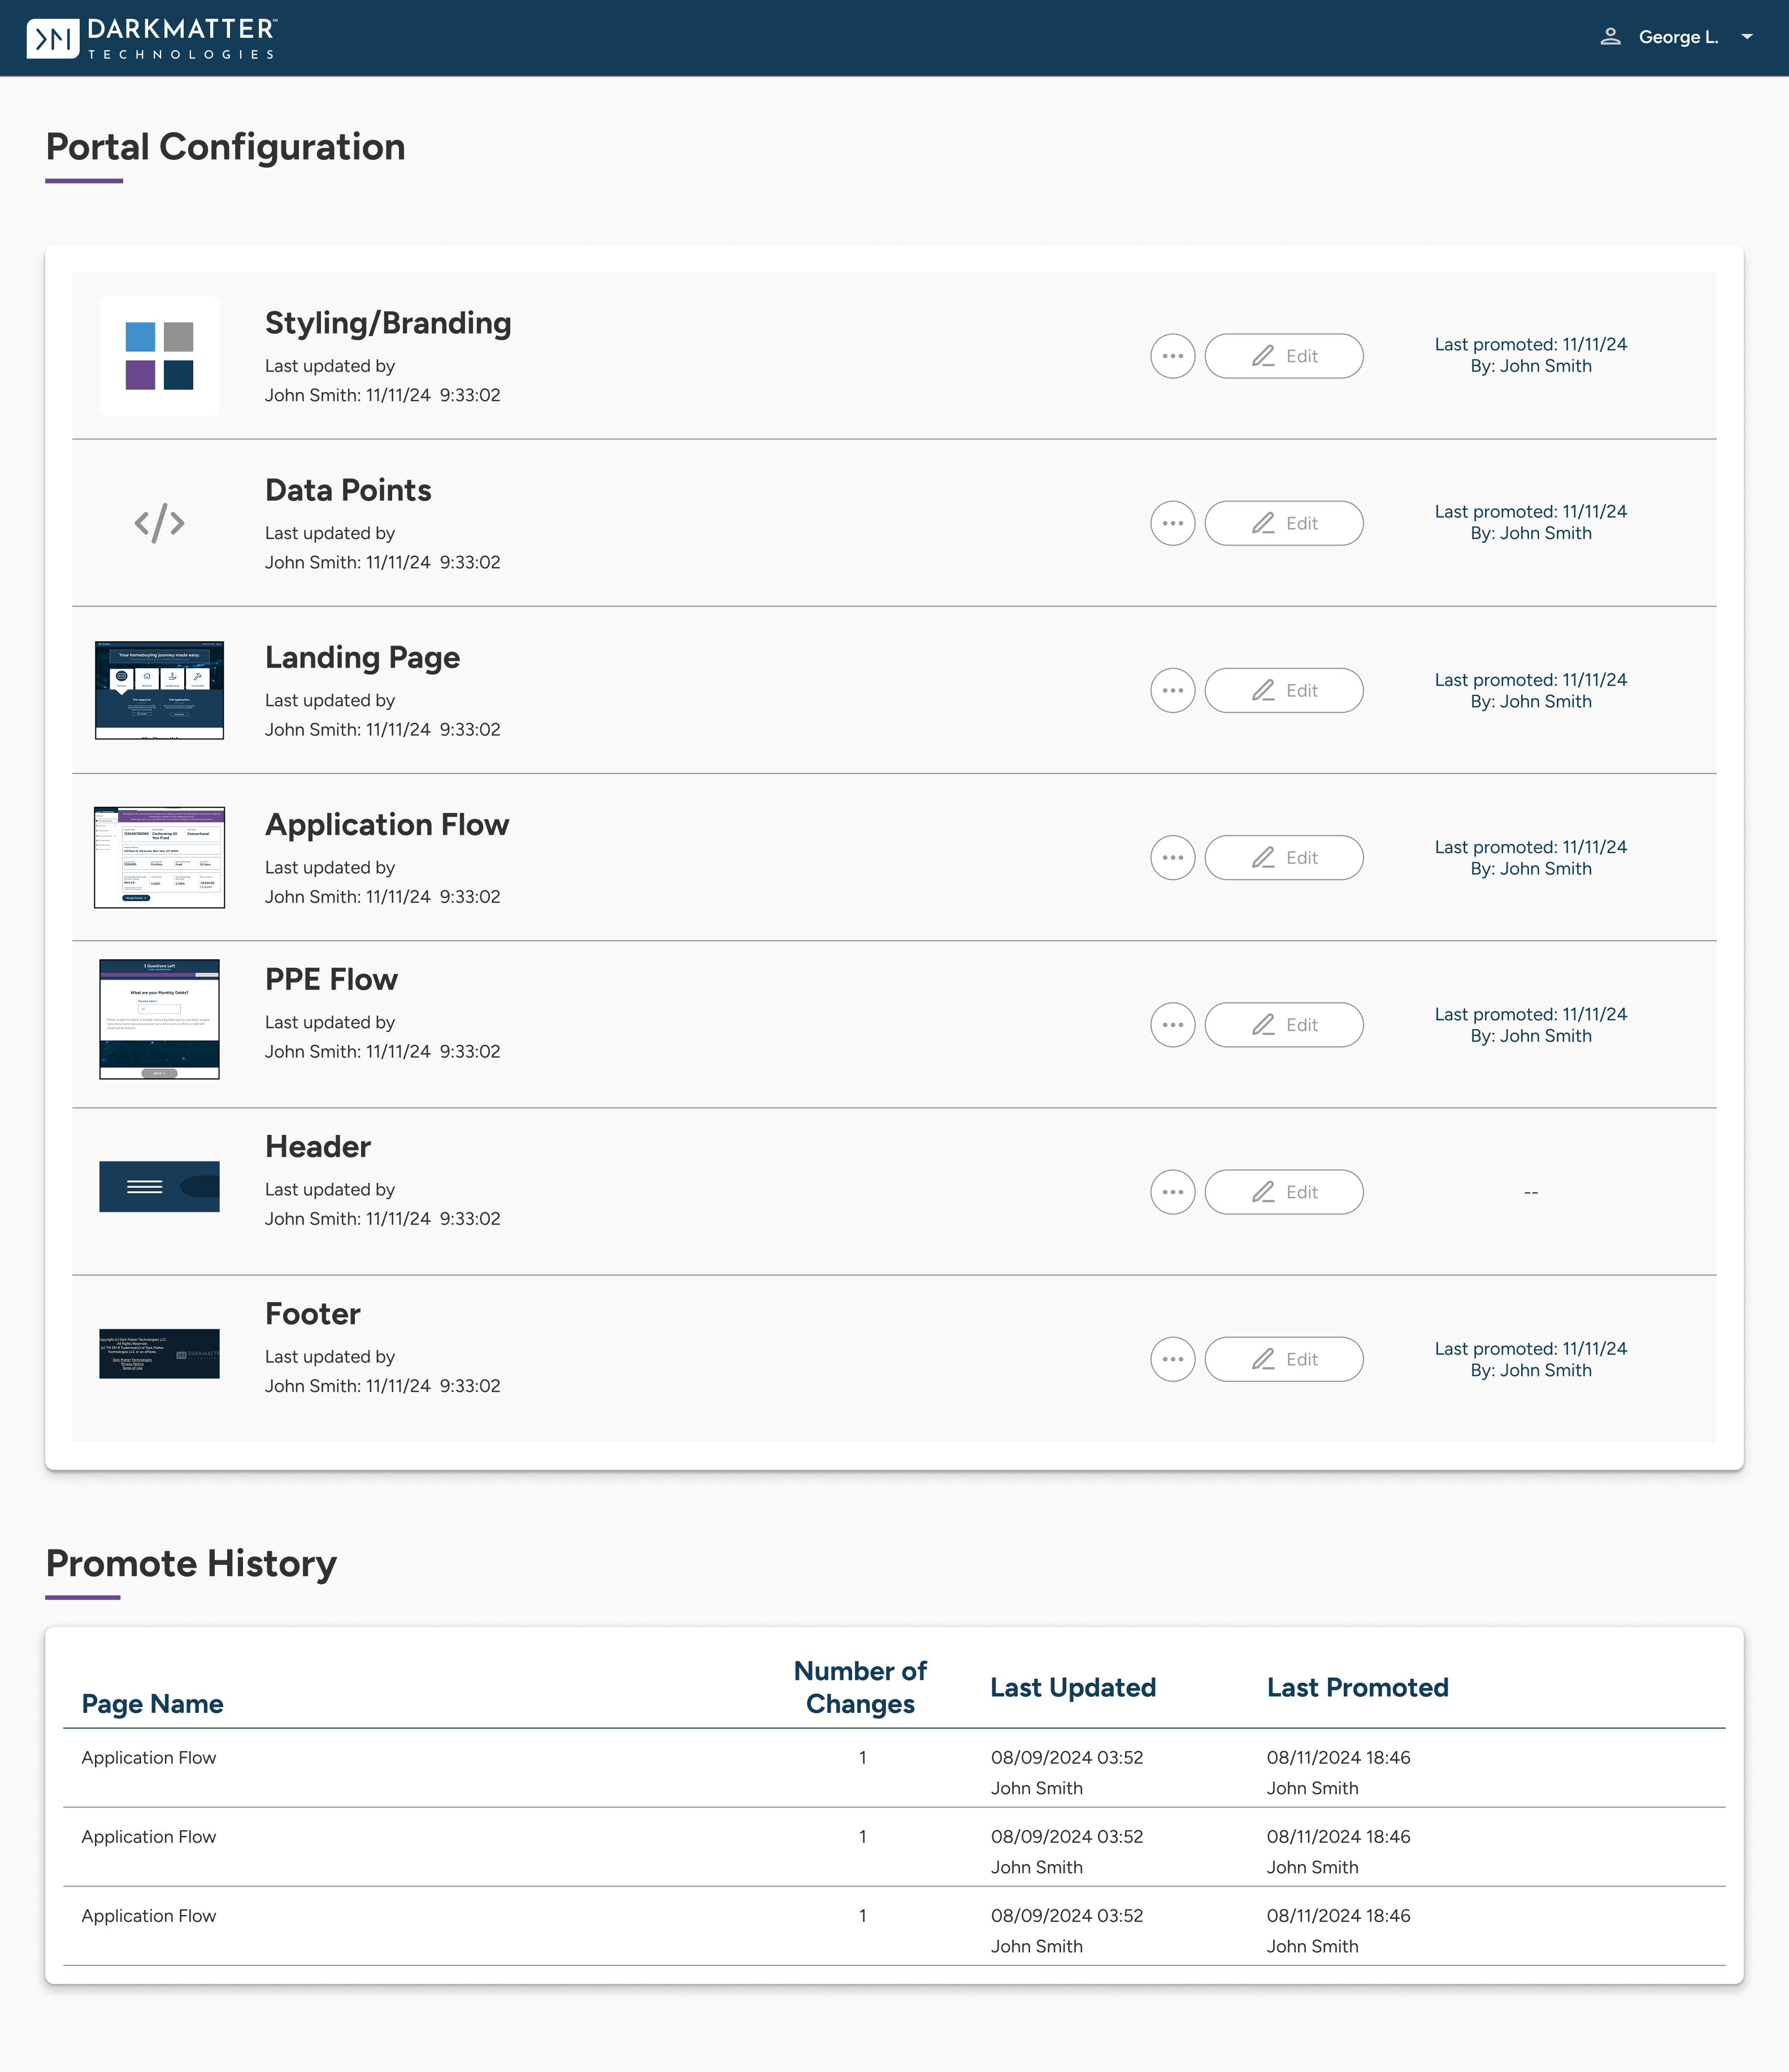This screenshot has height=2072, width=1789.
Task: Open more options for Data Points
Action: pos(1173,523)
